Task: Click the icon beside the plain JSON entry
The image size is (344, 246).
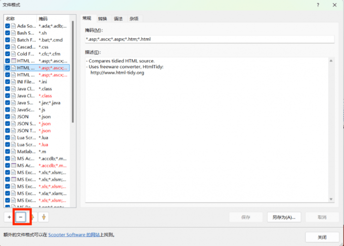Action: 13,117
